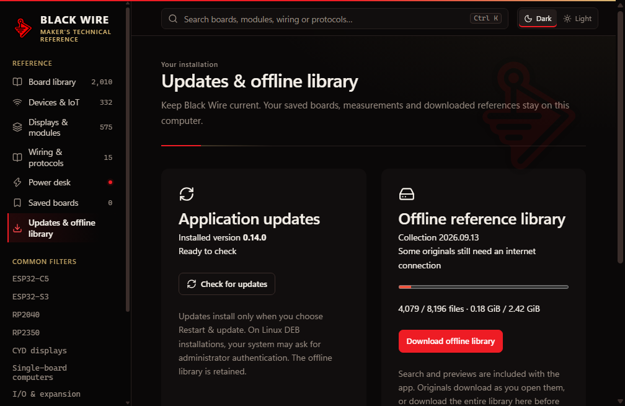The height and width of the screenshot is (406, 625).
Task: Click the Saved boards bookmark icon
Action: (x=17, y=203)
